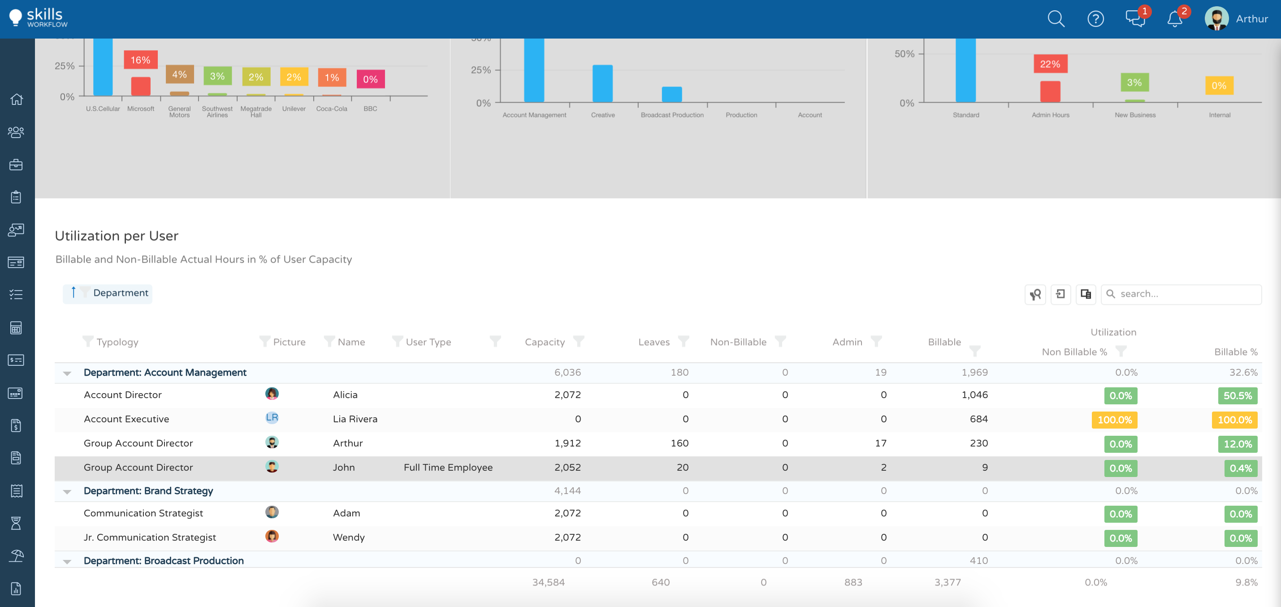Click the Tasks clipboard icon
The width and height of the screenshot is (1281, 607).
tap(17, 197)
